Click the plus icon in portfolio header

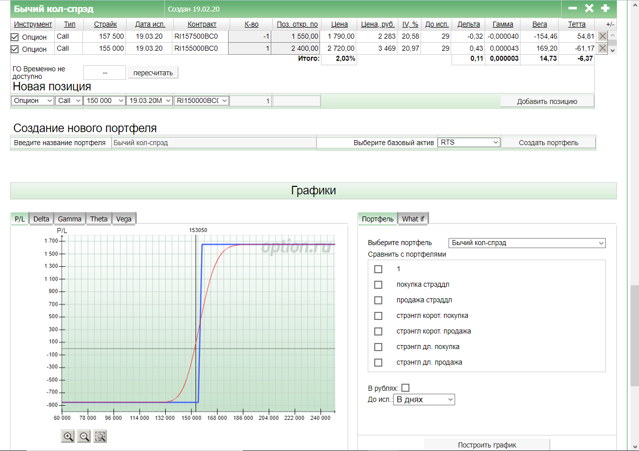point(605,9)
